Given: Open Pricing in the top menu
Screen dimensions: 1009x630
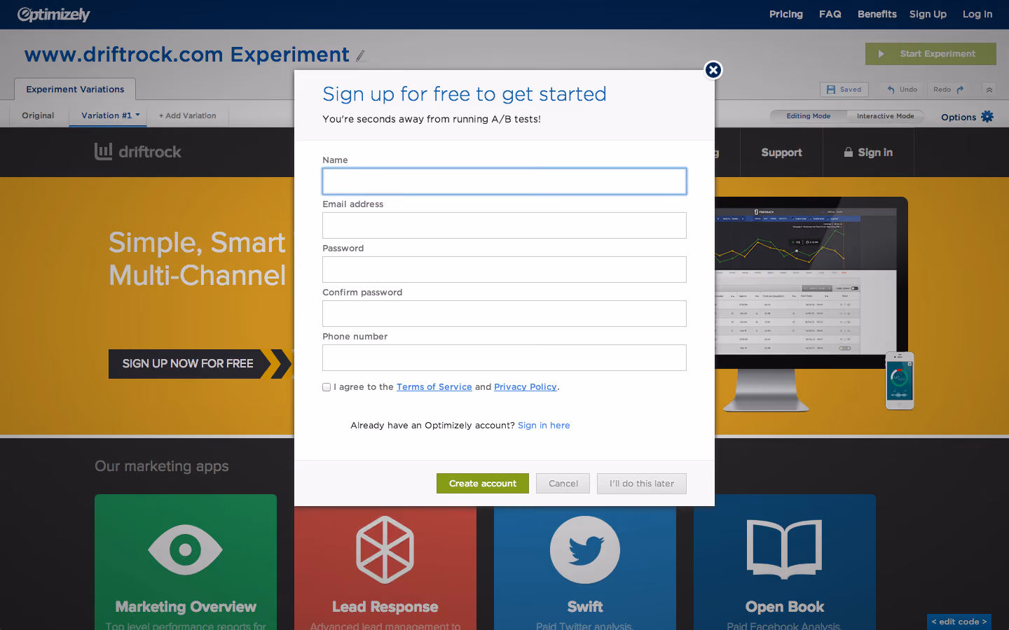Looking at the screenshot, I should (x=786, y=14).
